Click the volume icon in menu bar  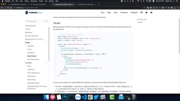click(x=144, y=1)
